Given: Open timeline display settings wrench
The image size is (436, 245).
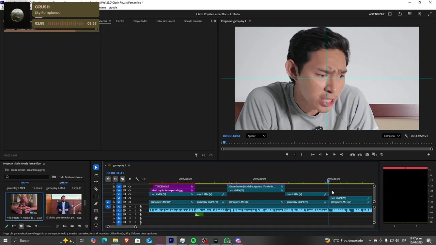Looking at the screenshot, I should click(137, 179).
